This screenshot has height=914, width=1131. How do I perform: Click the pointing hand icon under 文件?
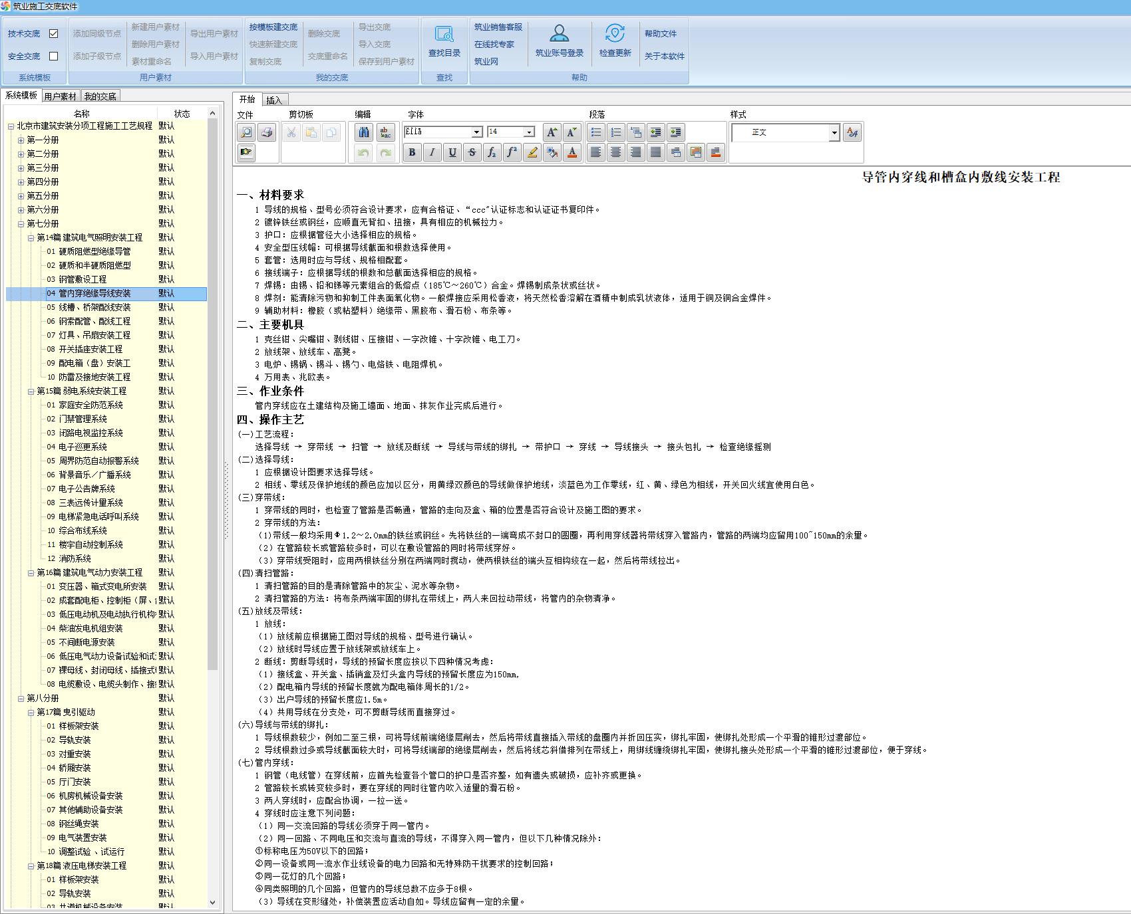pyautogui.click(x=246, y=152)
